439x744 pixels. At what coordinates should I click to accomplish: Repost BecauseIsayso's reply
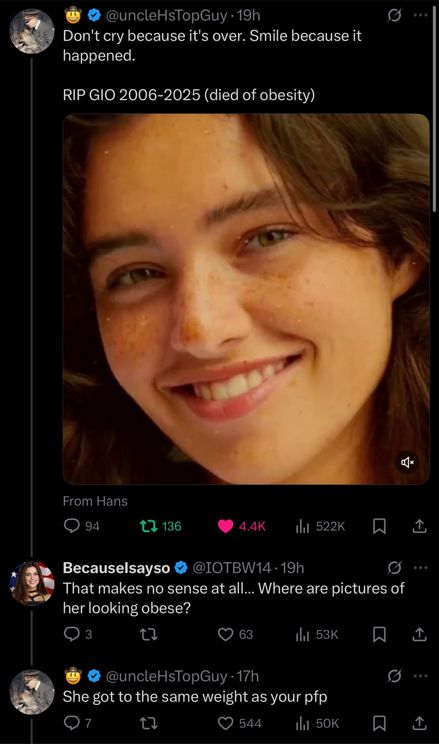point(149,634)
